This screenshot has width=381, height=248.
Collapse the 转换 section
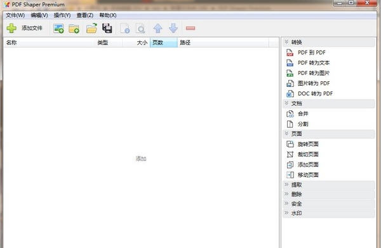point(329,42)
